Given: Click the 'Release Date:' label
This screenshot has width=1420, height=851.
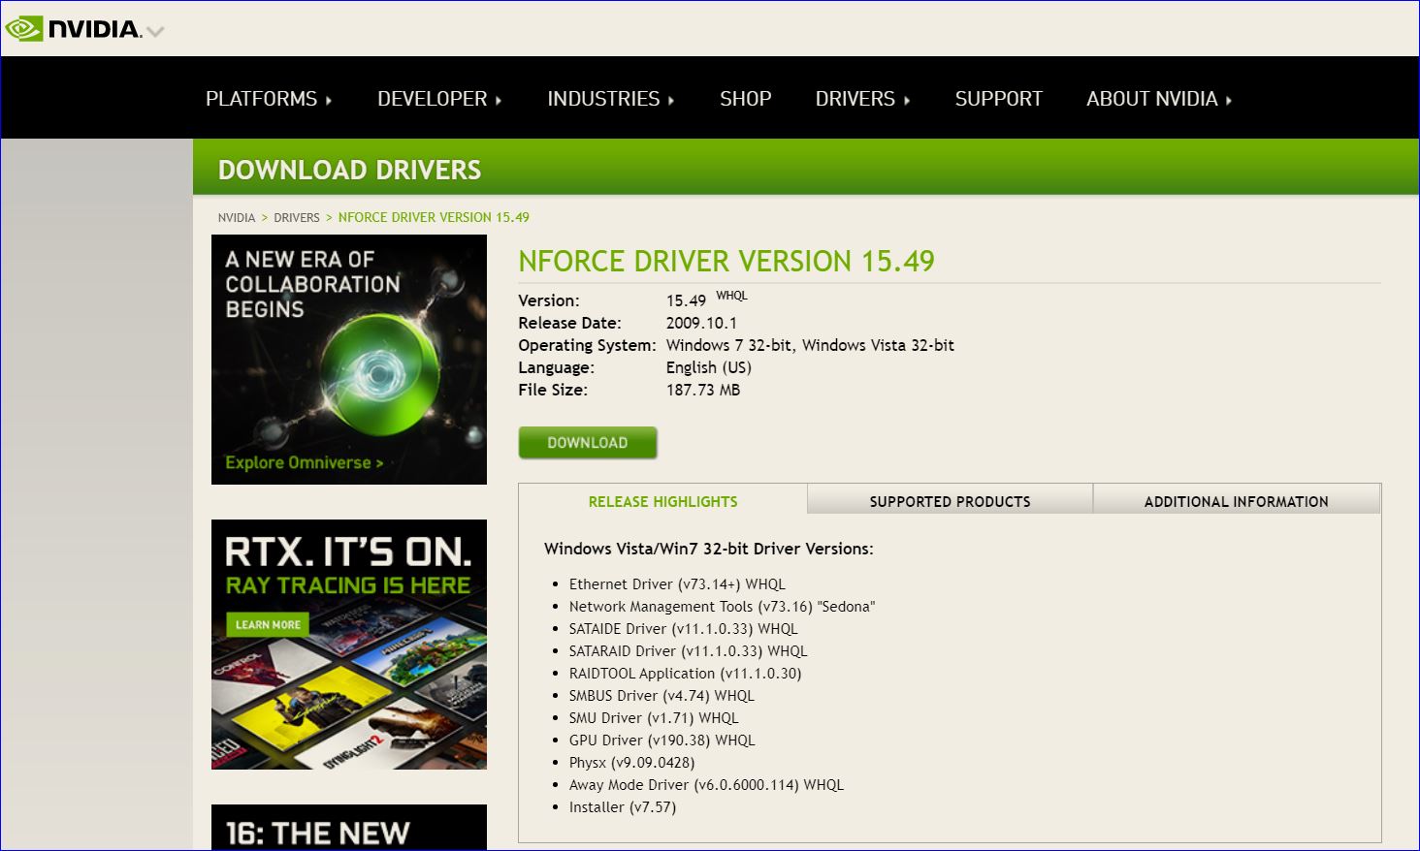Looking at the screenshot, I should 569,323.
